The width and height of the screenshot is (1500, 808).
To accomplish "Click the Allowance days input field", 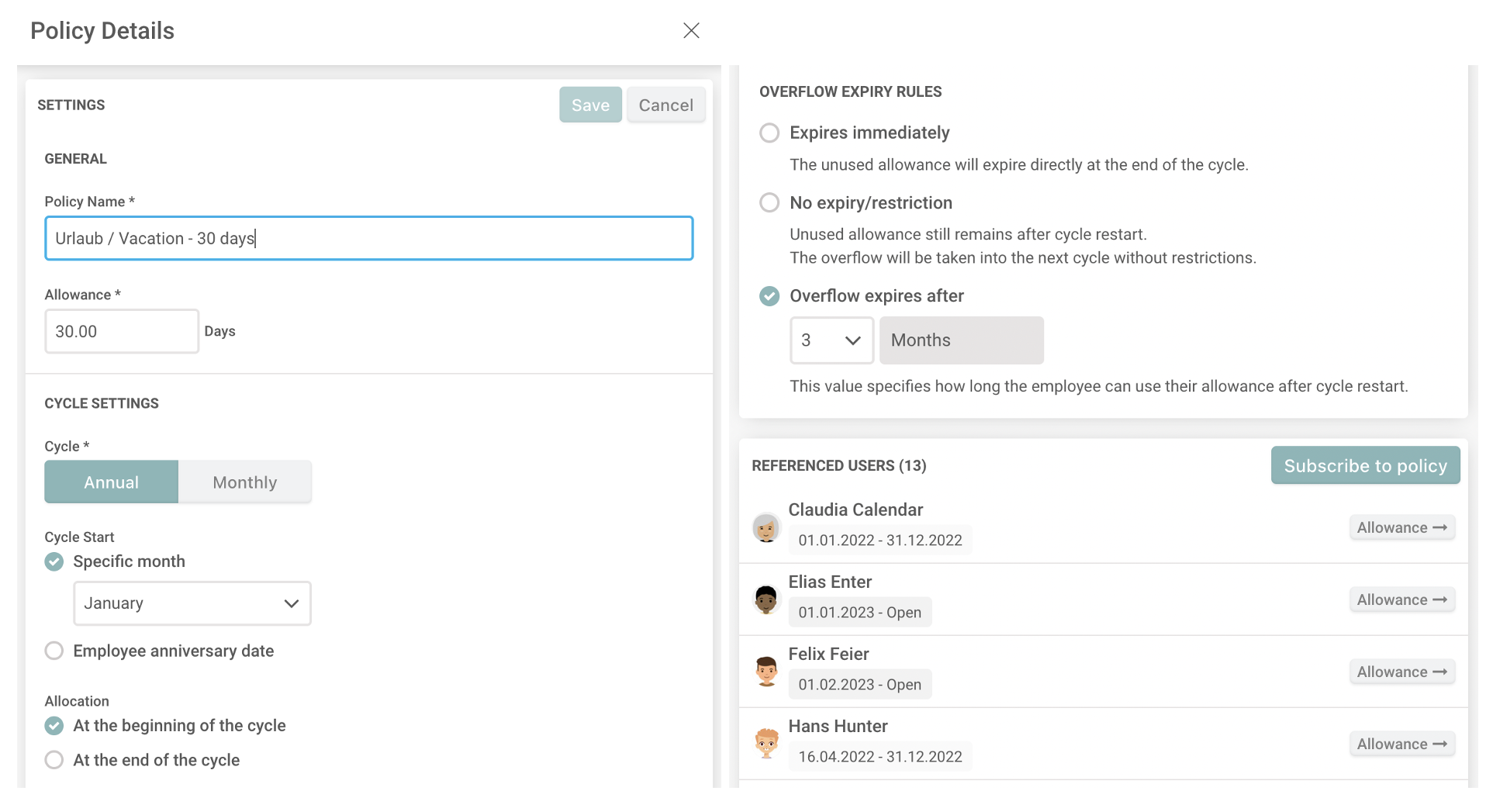I will 122,332.
